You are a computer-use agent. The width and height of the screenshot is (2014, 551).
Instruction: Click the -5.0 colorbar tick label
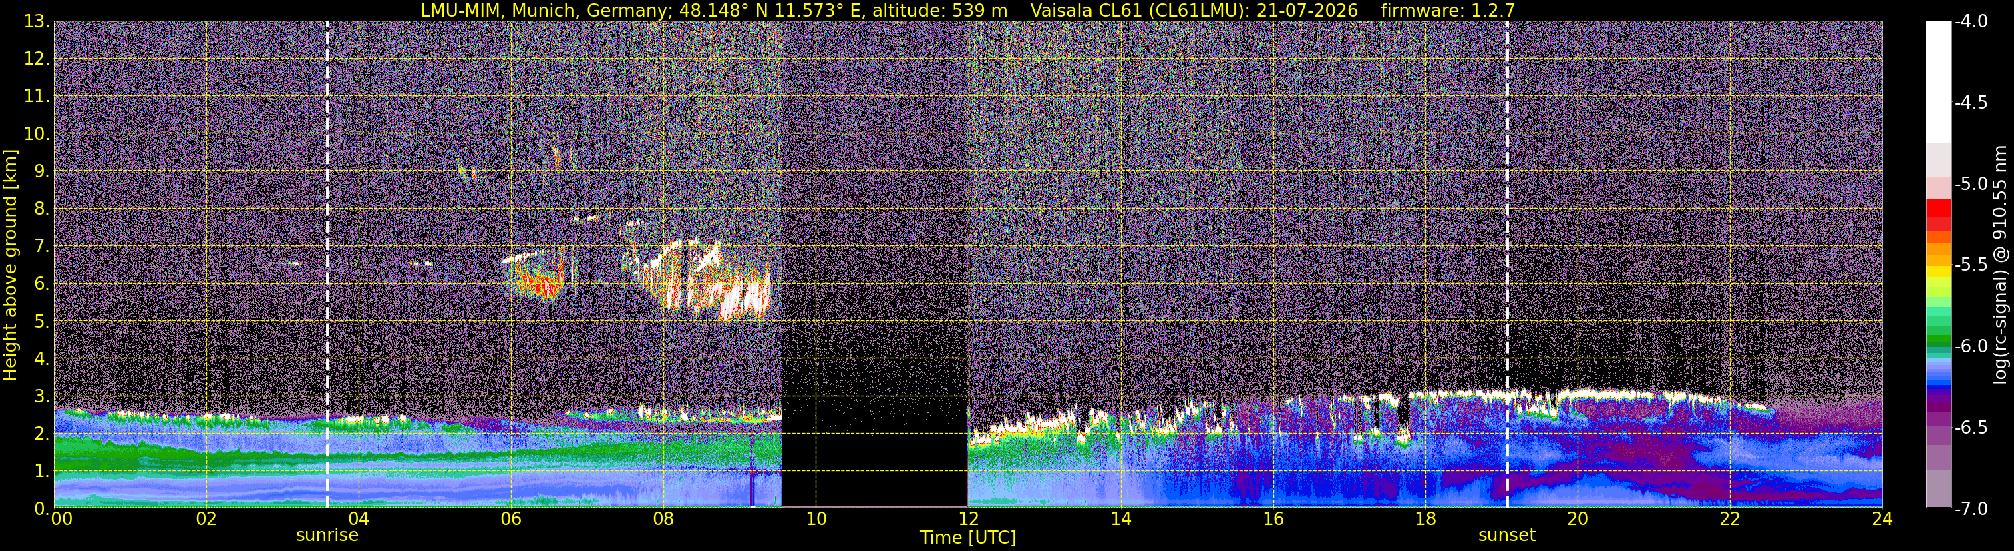[x=1970, y=184]
